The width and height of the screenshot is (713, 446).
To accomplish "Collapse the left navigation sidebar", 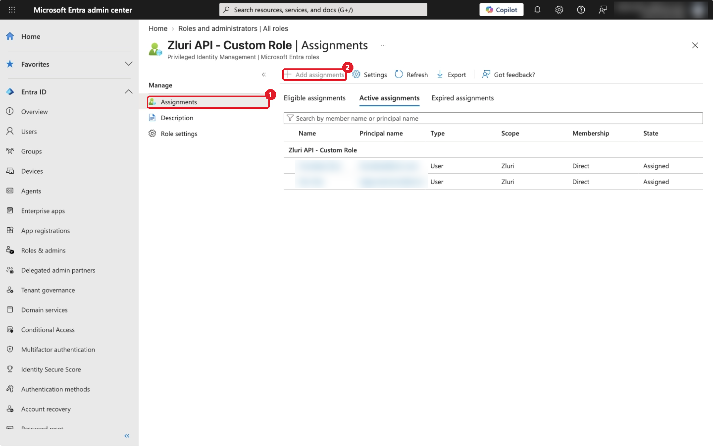I will [127, 436].
